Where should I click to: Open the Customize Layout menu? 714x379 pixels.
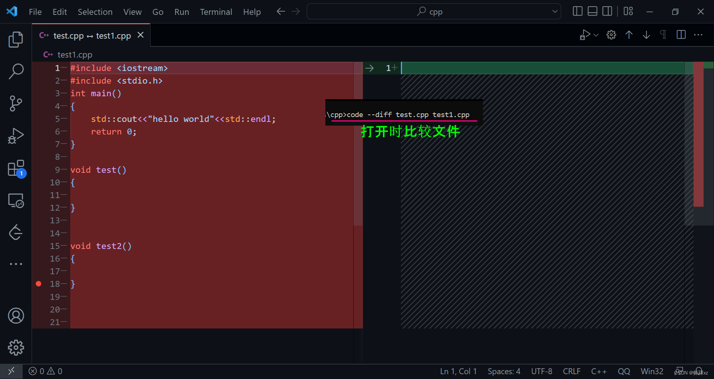[628, 12]
